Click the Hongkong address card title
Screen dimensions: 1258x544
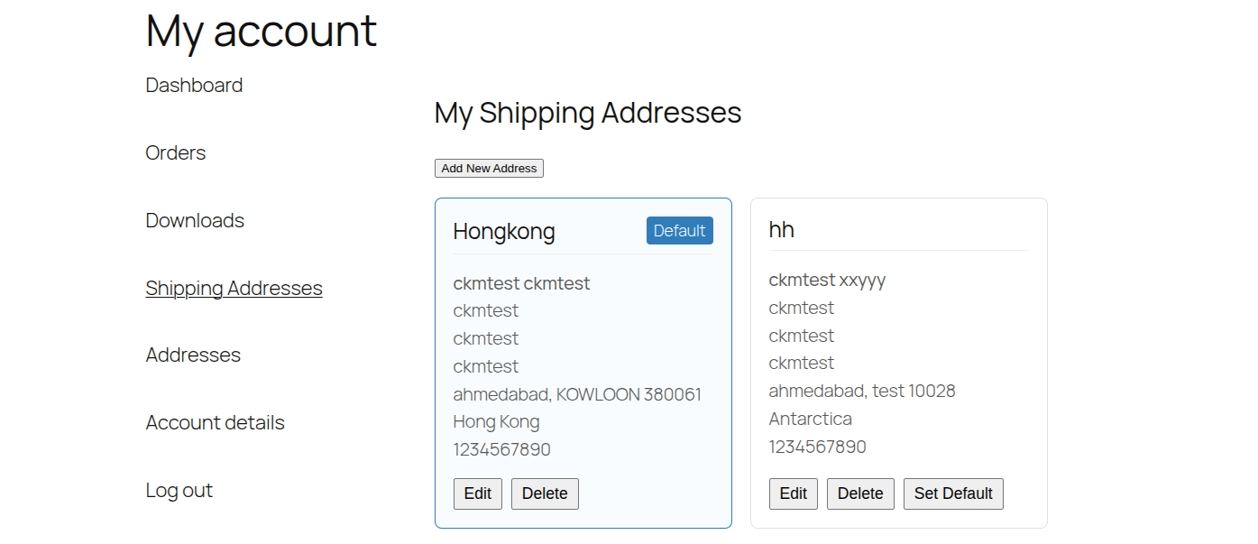(x=504, y=232)
